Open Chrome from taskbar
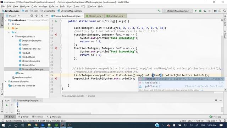227x128 pixels. click(x=36, y=125)
